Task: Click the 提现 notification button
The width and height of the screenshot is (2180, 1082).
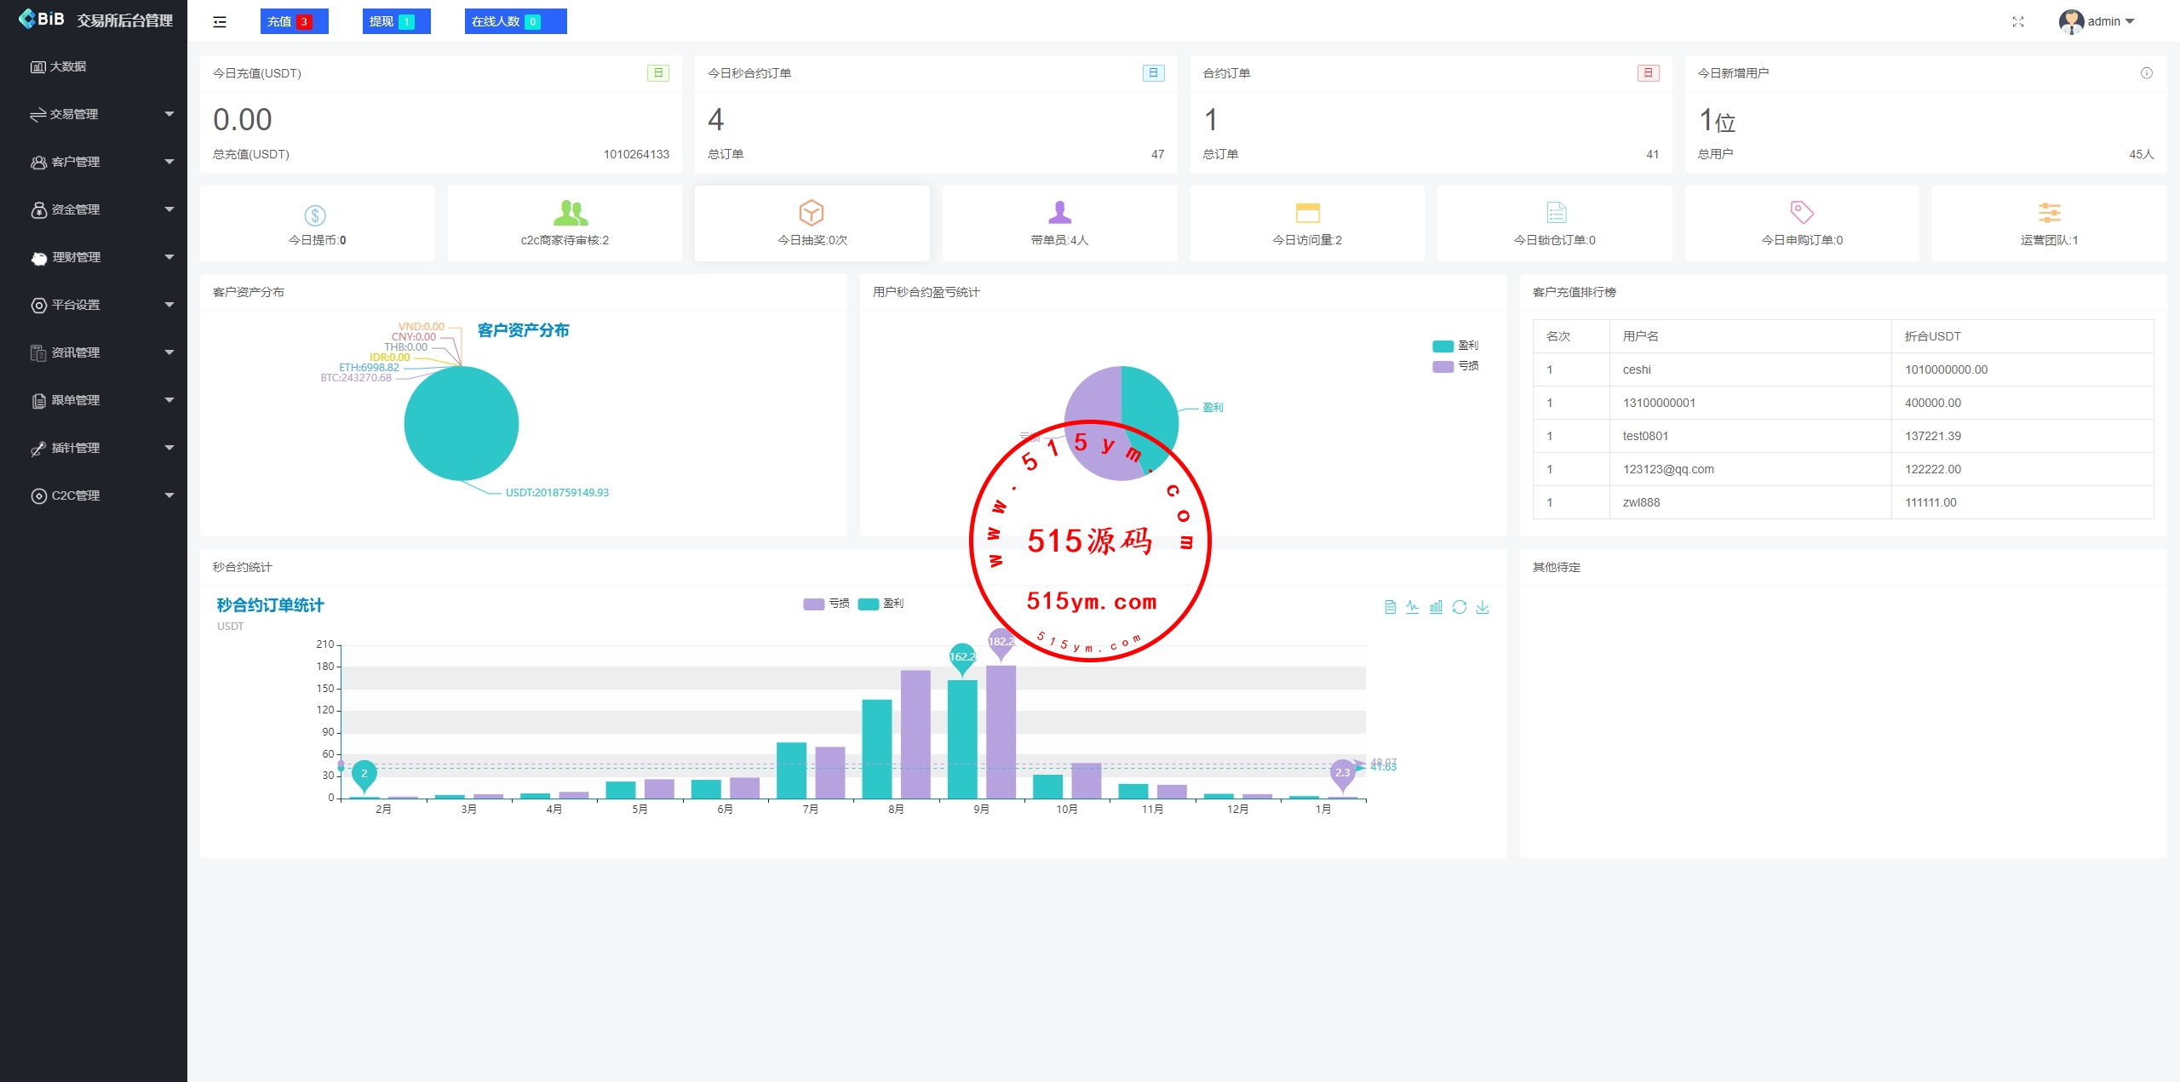Action: [396, 22]
